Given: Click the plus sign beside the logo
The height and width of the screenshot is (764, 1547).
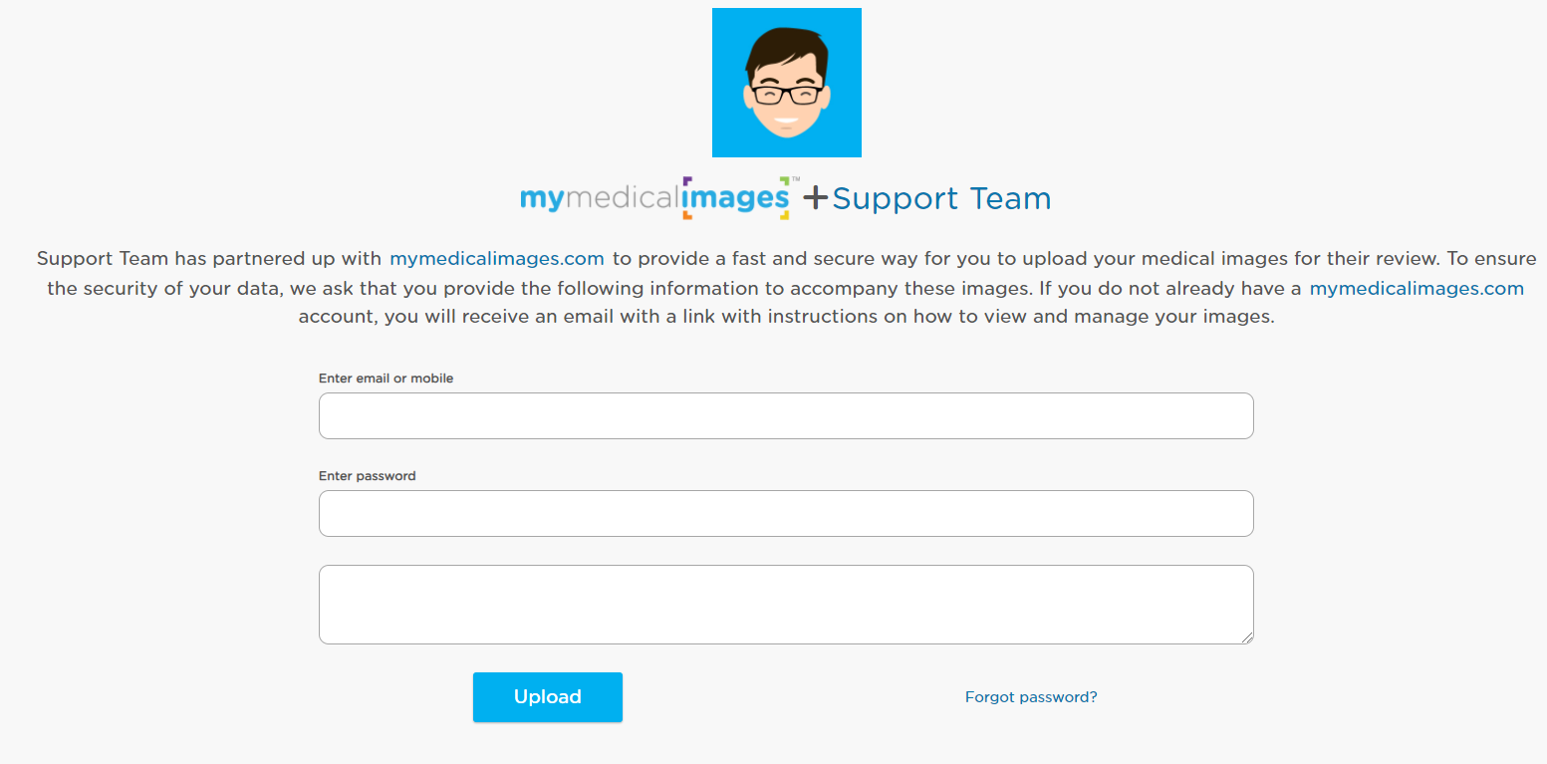Looking at the screenshot, I should point(815,198).
